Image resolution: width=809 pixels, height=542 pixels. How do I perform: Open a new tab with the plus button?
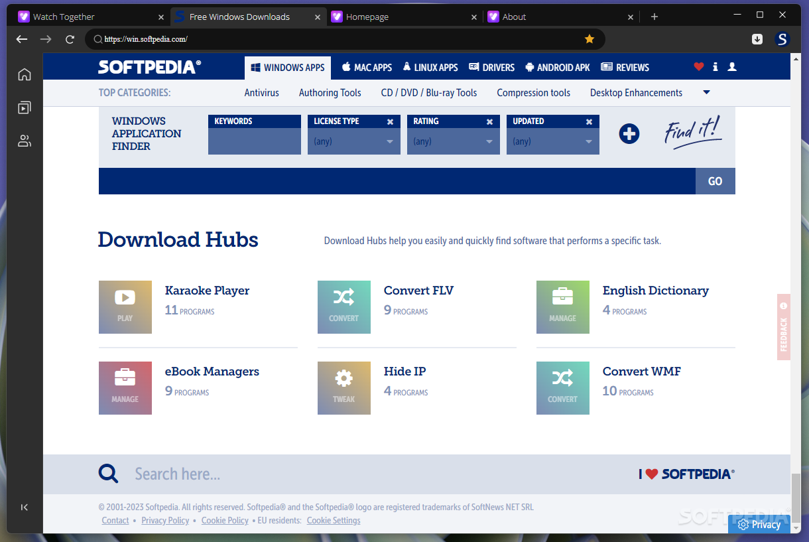[x=654, y=17]
